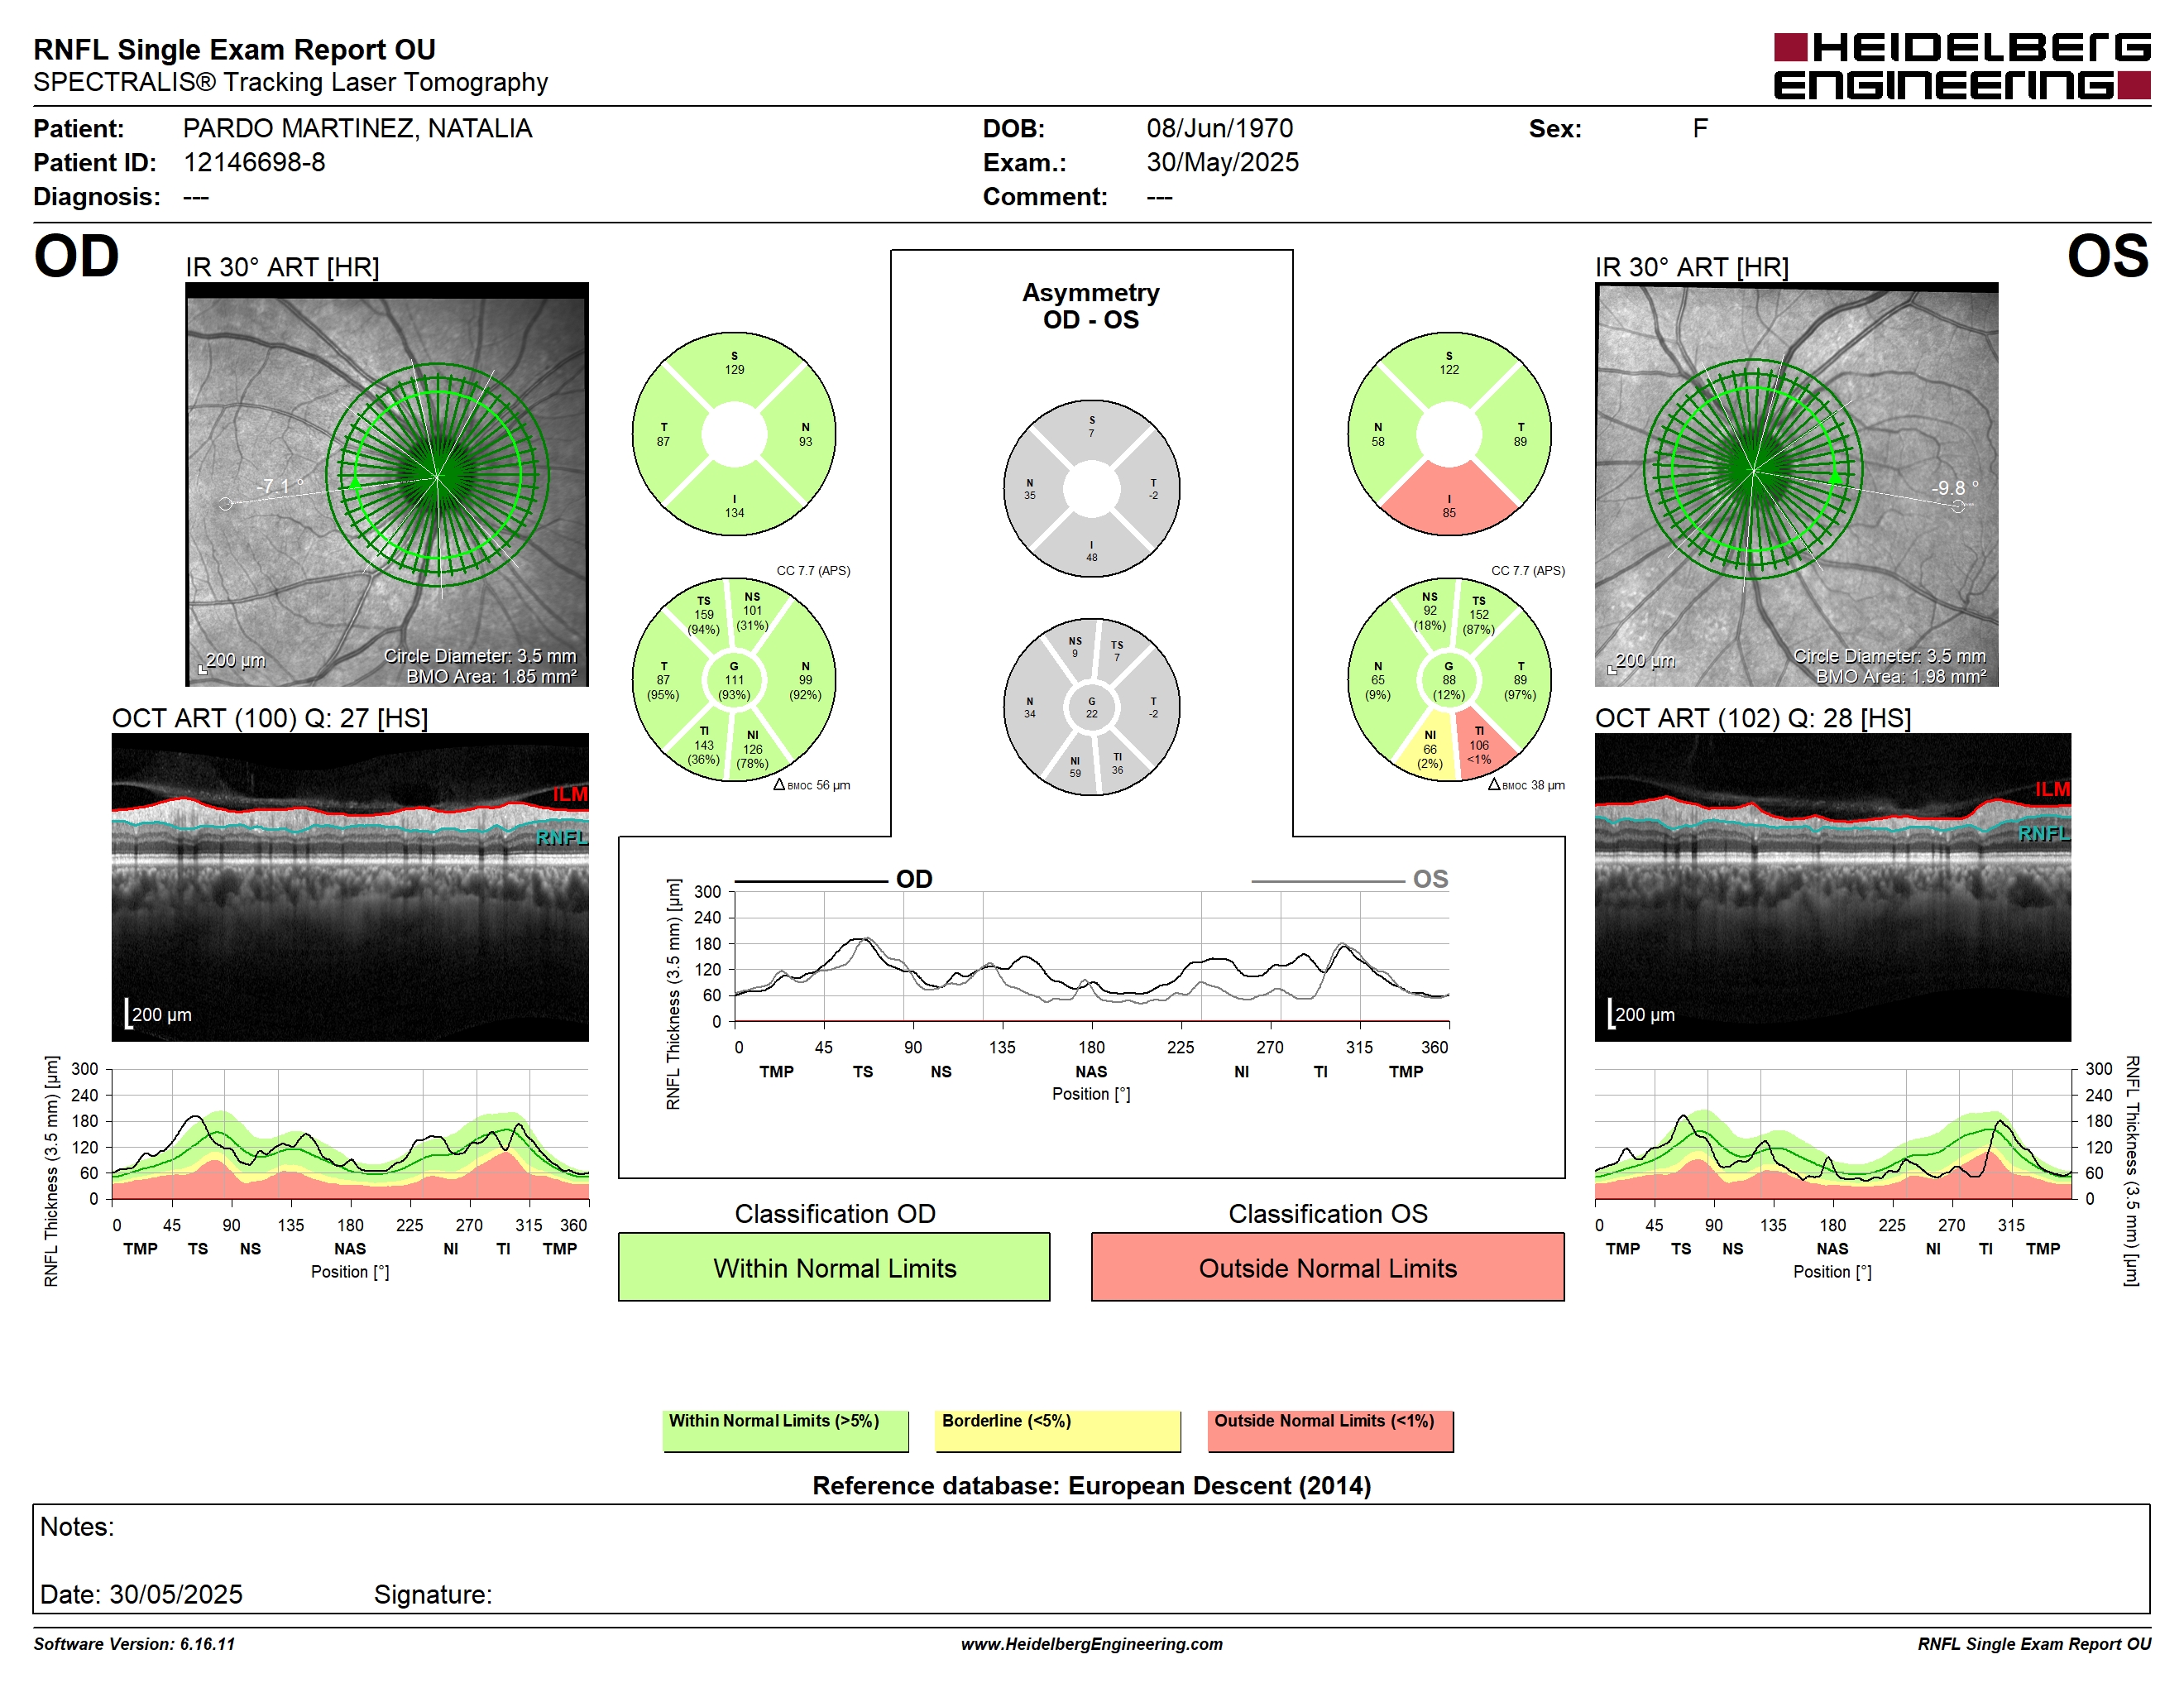Click the OS sector NS 92 (18%)
The image size is (2184, 1688).
(1430, 611)
